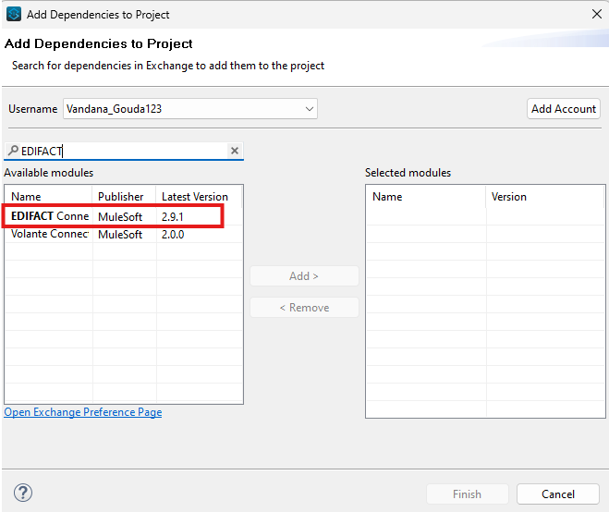Sort by Publisher column header
This screenshot has width=609, height=512.
tap(124, 197)
